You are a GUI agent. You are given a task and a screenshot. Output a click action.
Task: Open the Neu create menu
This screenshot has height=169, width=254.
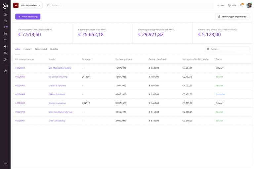click(x=221, y=5)
